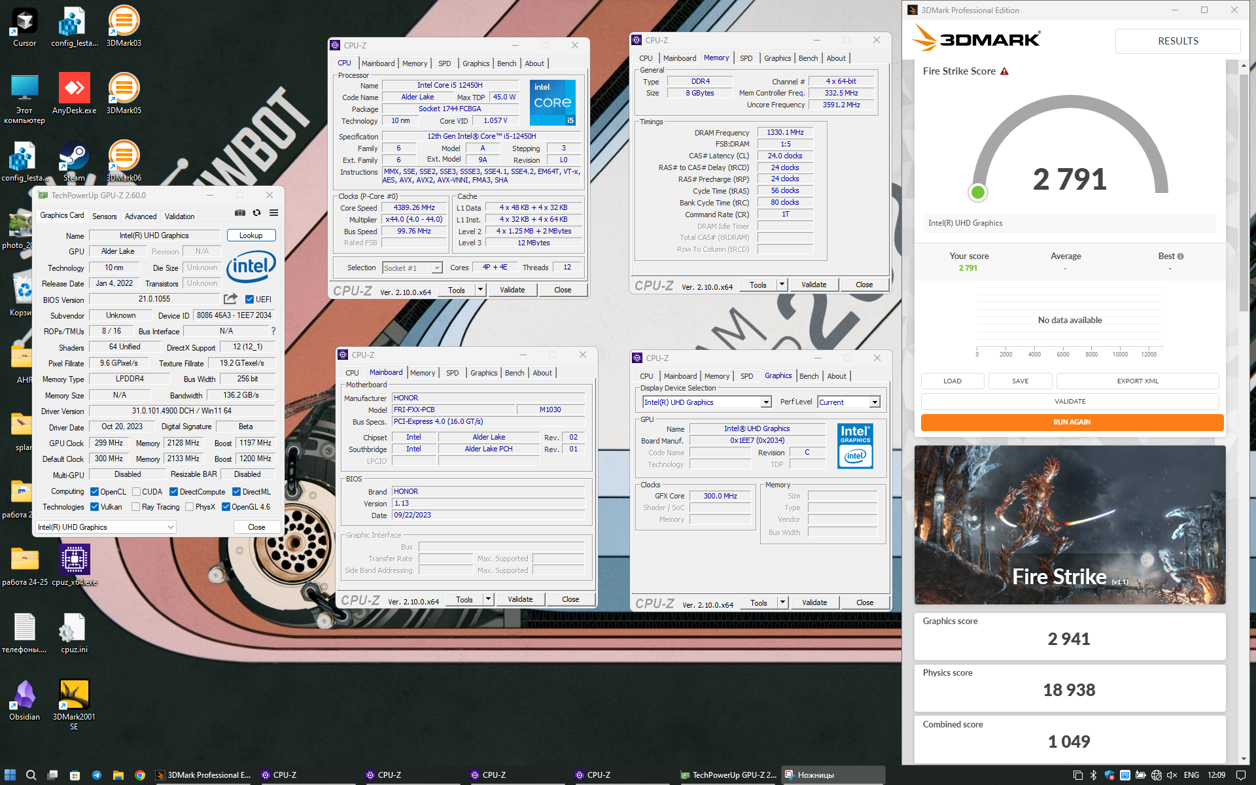Open cpuz_x64.exe desktop icon
Viewport: 1256px width, 785px height.
click(x=74, y=565)
